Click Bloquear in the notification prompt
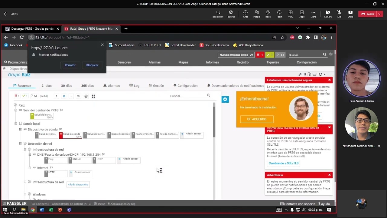This screenshot has height=218, width=387. (92, 65)
